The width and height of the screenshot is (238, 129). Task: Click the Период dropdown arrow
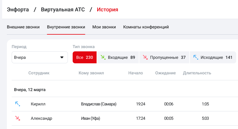[x=62, y=57]
